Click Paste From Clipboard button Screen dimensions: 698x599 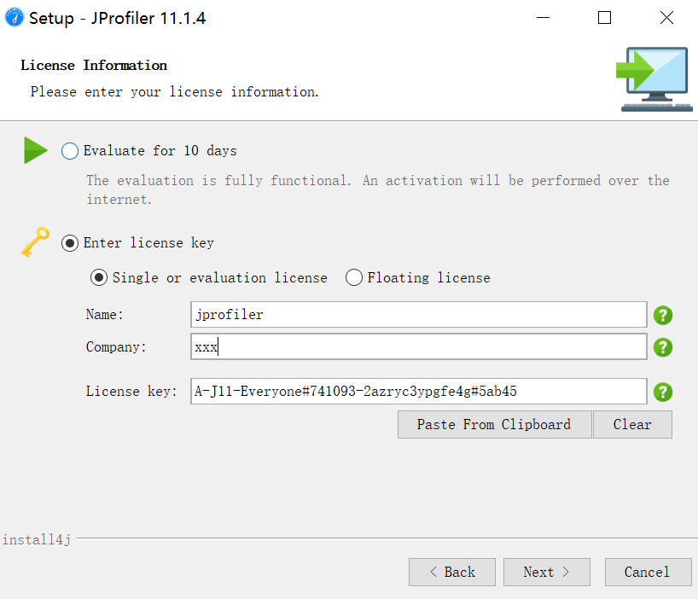pyautogui.click(x=495, y=425)
